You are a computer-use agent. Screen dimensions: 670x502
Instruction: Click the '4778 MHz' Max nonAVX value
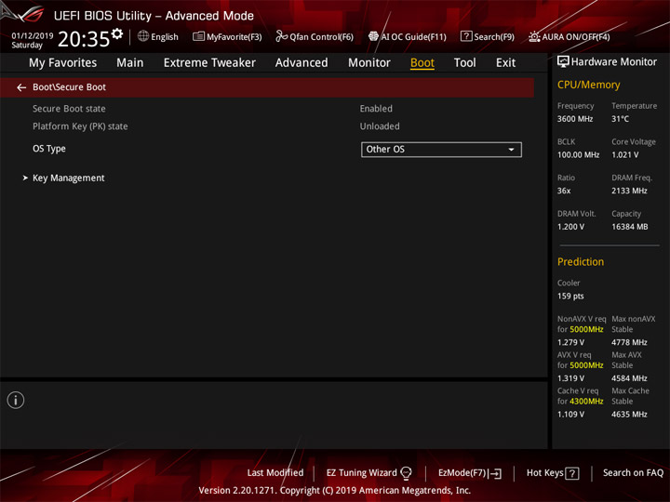(629, 342)
